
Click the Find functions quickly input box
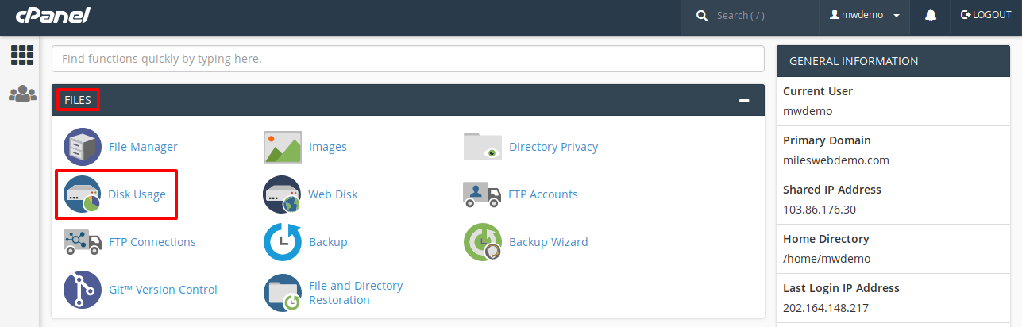(x=408, y=59)
